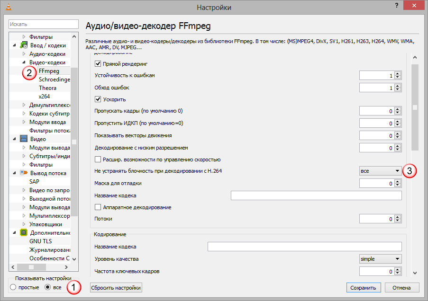Screen dimensions: 428x301
Task: Click tree vertical scroll-up arrow
Action: click(74, 36)
